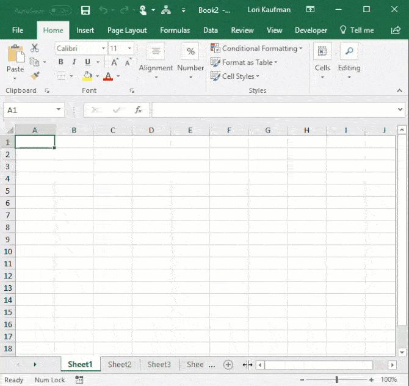Click the Cut scissors icon
This screenshot has height=386, width=409.
pos(35,48)
